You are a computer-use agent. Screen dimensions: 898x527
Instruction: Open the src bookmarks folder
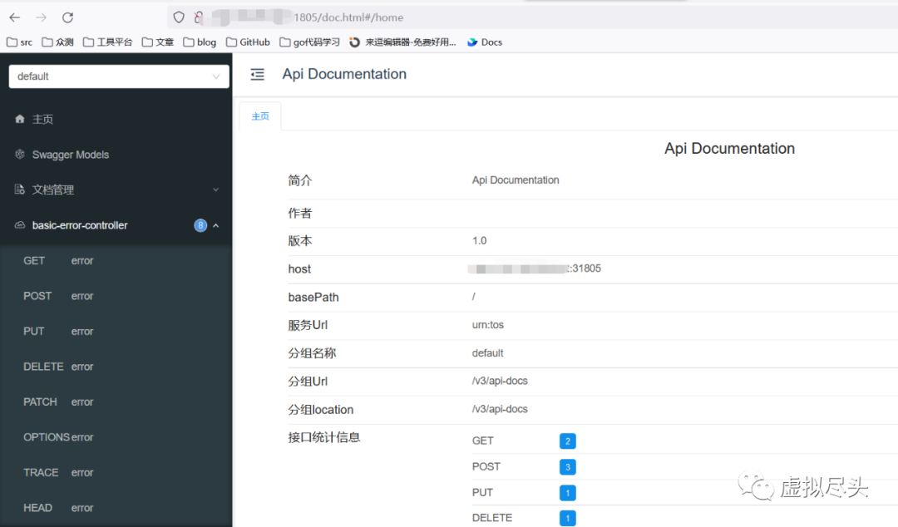pos(19,42)
